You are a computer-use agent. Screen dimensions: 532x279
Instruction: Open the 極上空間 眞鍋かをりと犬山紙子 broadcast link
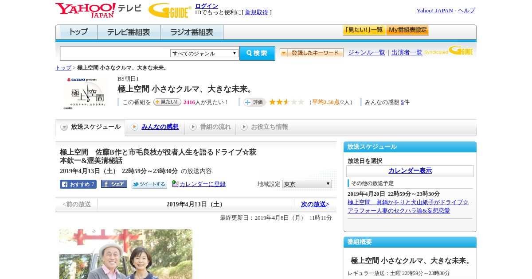point(408,206)
